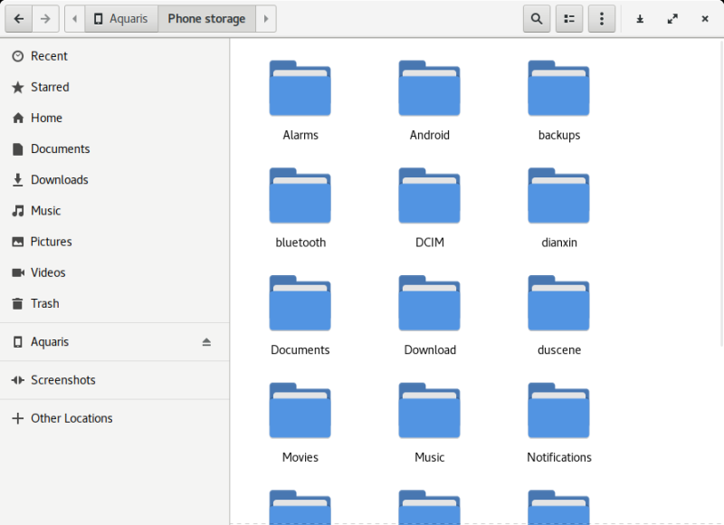This screenshot has width=724, height=525.
Task: Open the DCIM folder
Action: tap(429, 196)
